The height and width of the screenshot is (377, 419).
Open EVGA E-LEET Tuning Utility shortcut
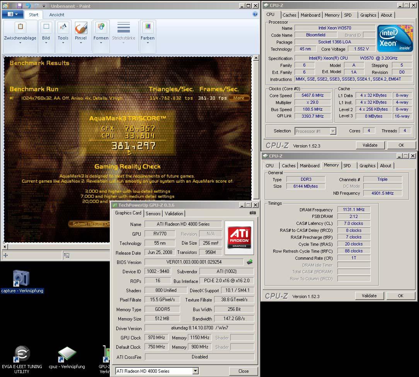coord(22,359)
